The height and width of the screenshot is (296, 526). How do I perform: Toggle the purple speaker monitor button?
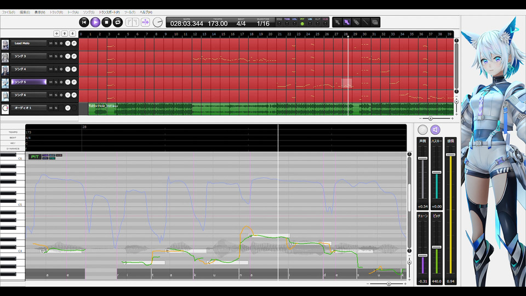435,129
